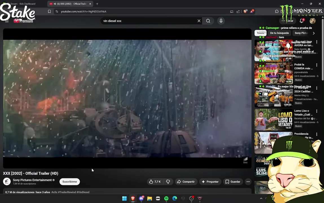The image size is (324, 203).
Task: Open Spotify from the taskbar
Action: pos(166,198)
